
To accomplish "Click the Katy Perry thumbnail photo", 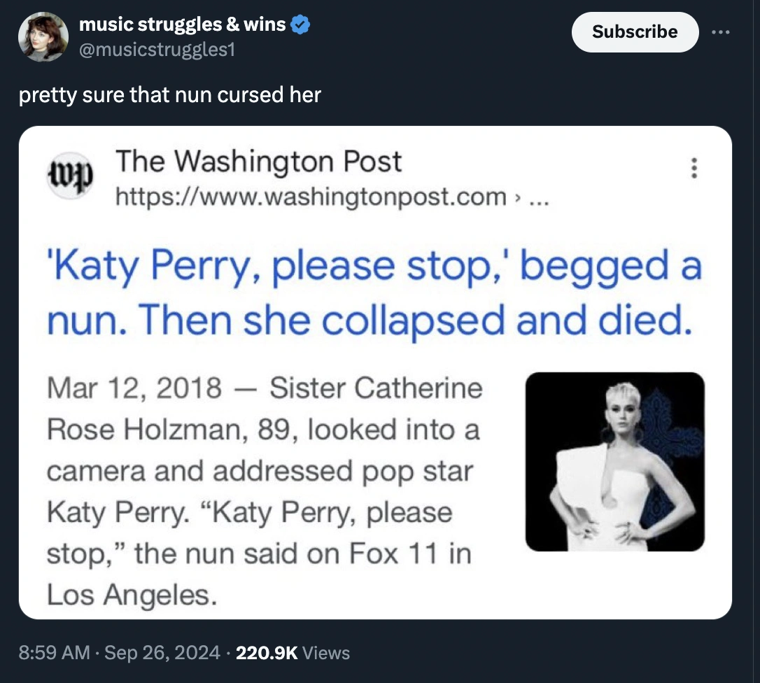I will 614,461.
